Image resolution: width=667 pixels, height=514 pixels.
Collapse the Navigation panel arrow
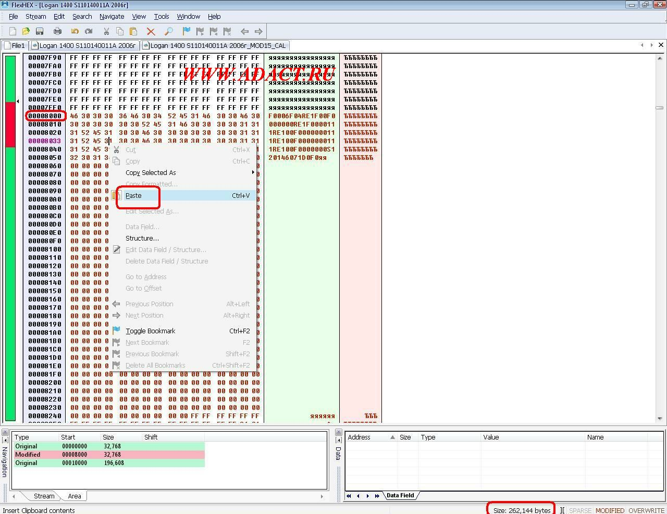[5, 440]
